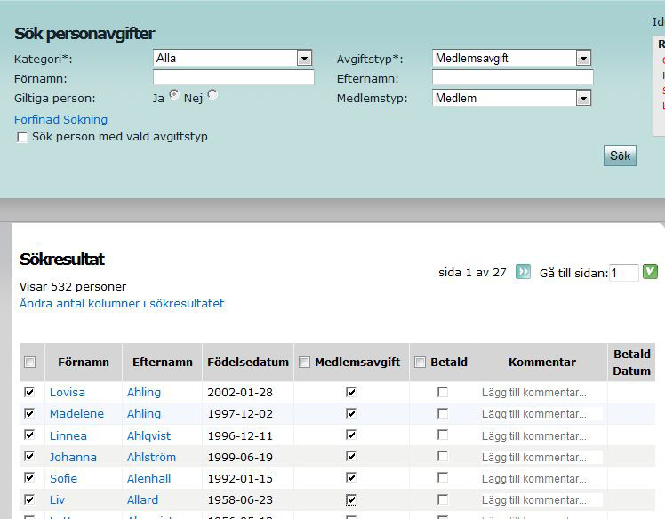Add a comment for Sofie Alenhall
Screen dimensions: 665x519
pos(541,479)
